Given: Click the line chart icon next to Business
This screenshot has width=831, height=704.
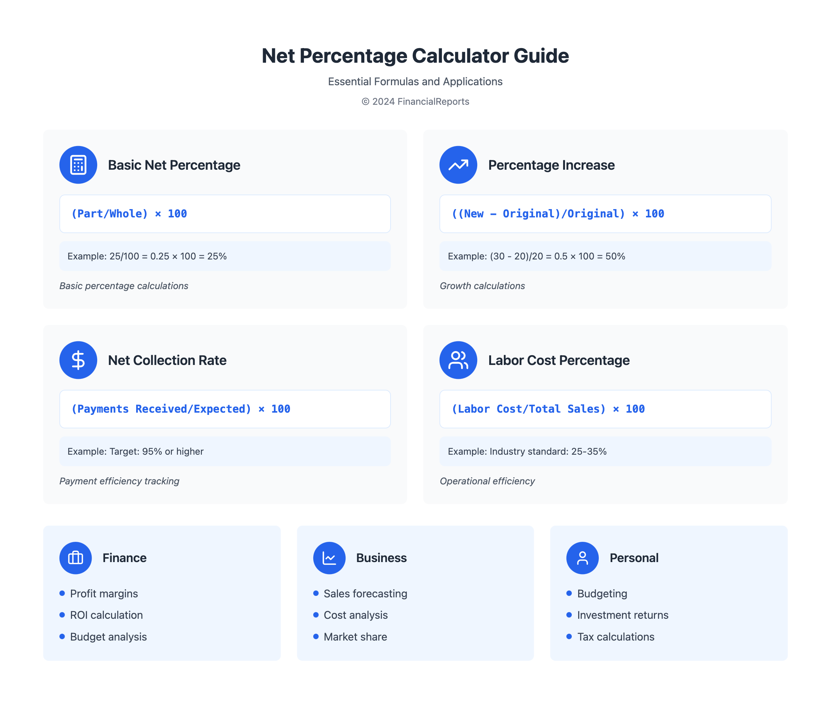Looking at the screenshot, I should point(329,558).
